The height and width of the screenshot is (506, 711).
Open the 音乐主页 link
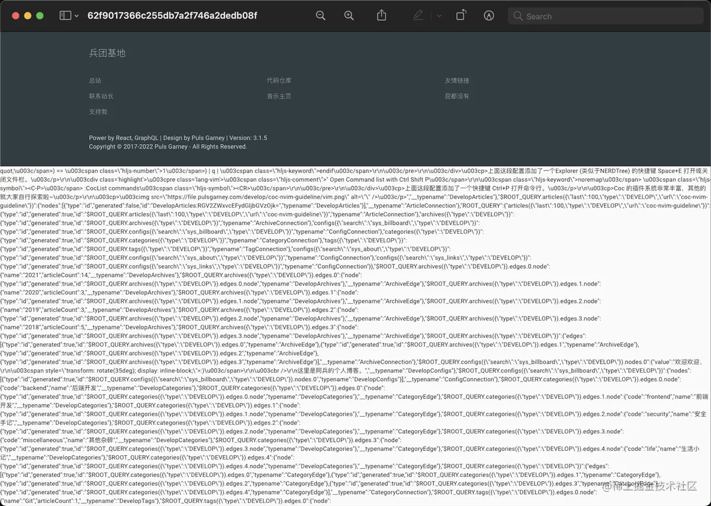coord(279,96)
